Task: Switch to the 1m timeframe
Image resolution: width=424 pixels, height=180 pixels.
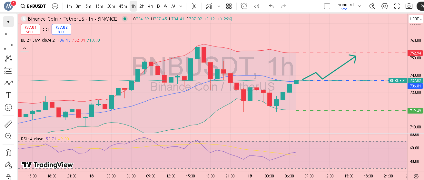Action: (69, 6)
